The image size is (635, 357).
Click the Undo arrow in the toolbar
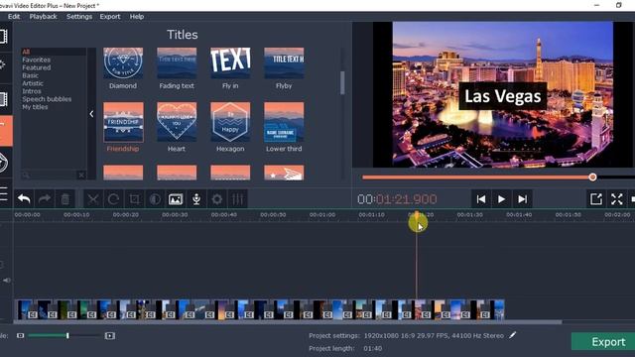pos(24,198)
